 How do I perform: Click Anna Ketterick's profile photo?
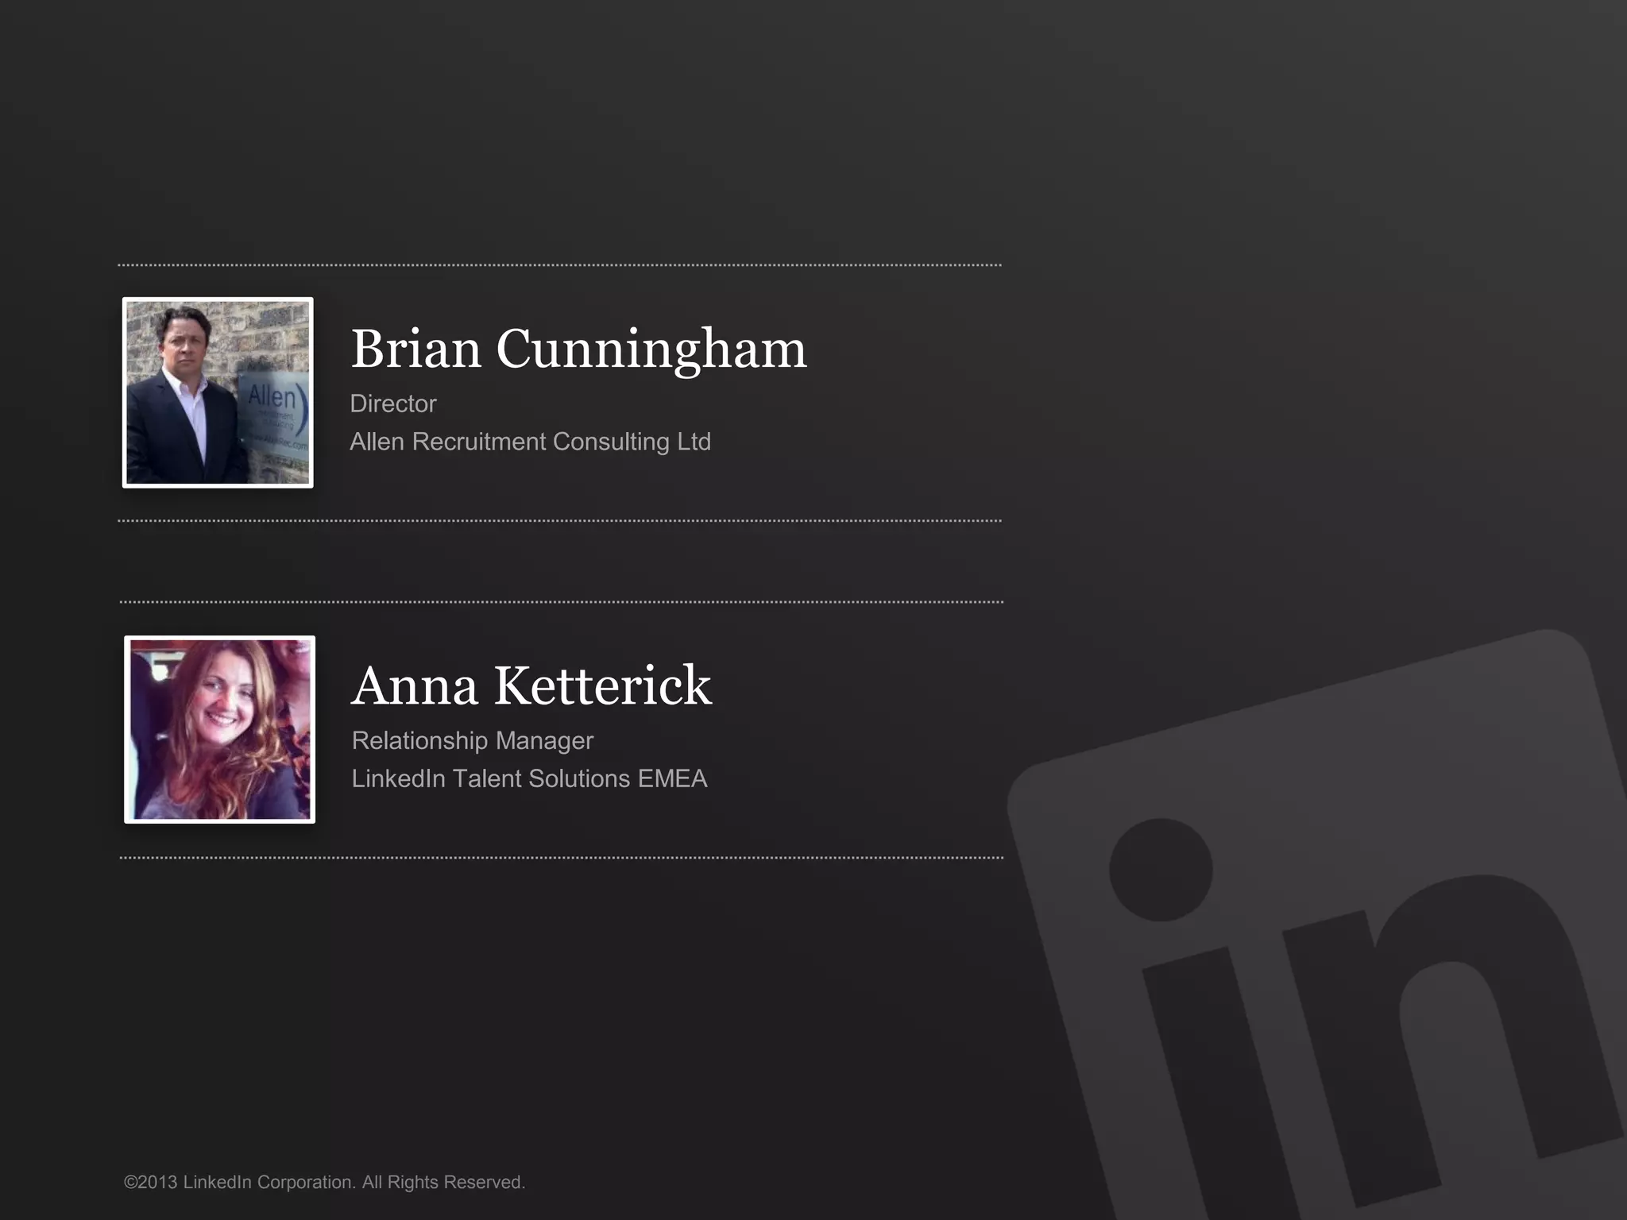220,729
